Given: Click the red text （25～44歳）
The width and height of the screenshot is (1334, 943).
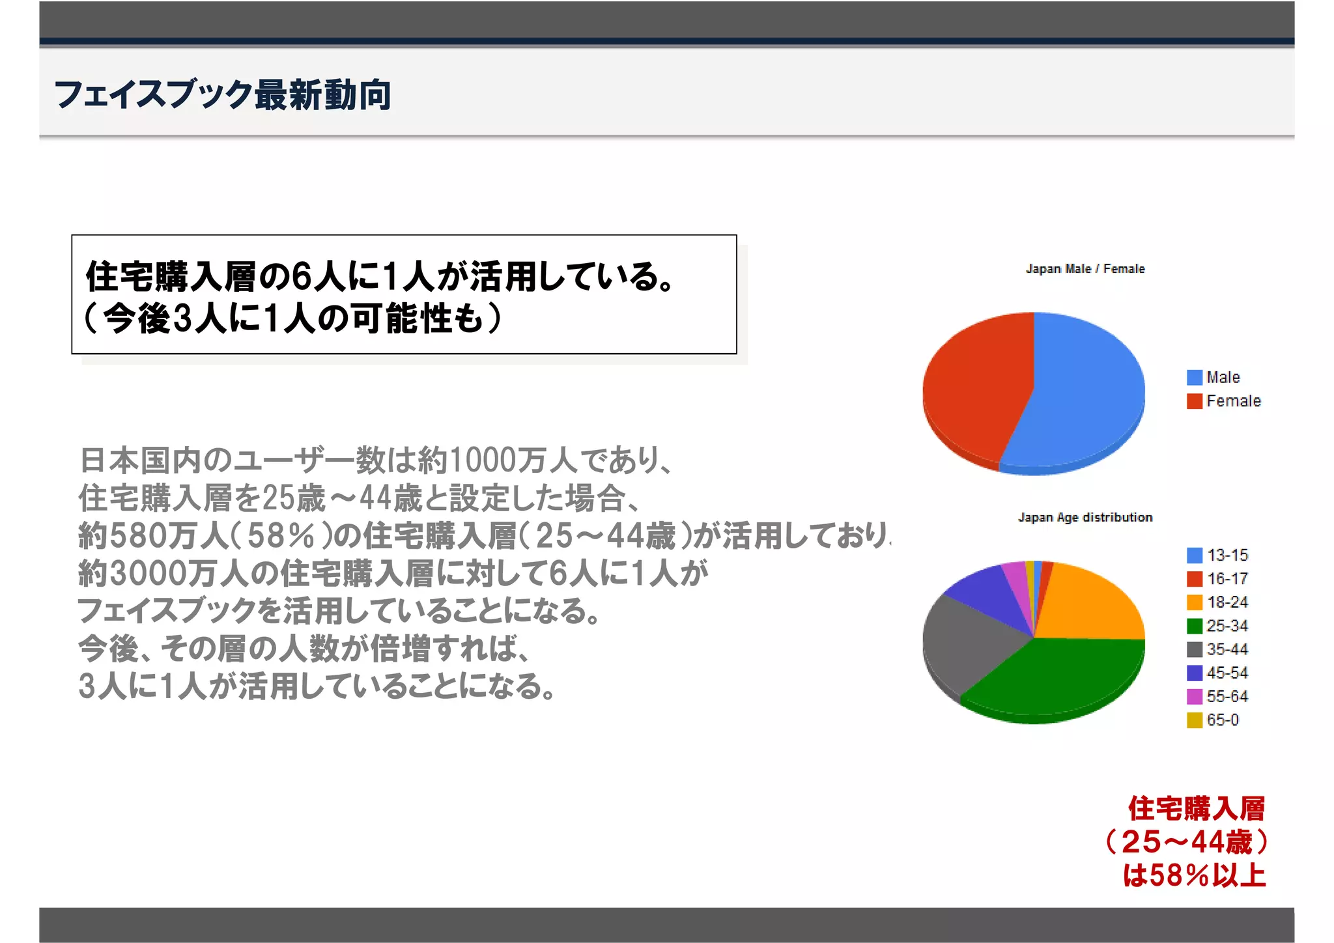Looking at the screenshot, I should [x=1187, y=842].
